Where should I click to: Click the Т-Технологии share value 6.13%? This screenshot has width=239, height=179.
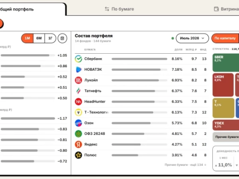click(x=177, y=112)
